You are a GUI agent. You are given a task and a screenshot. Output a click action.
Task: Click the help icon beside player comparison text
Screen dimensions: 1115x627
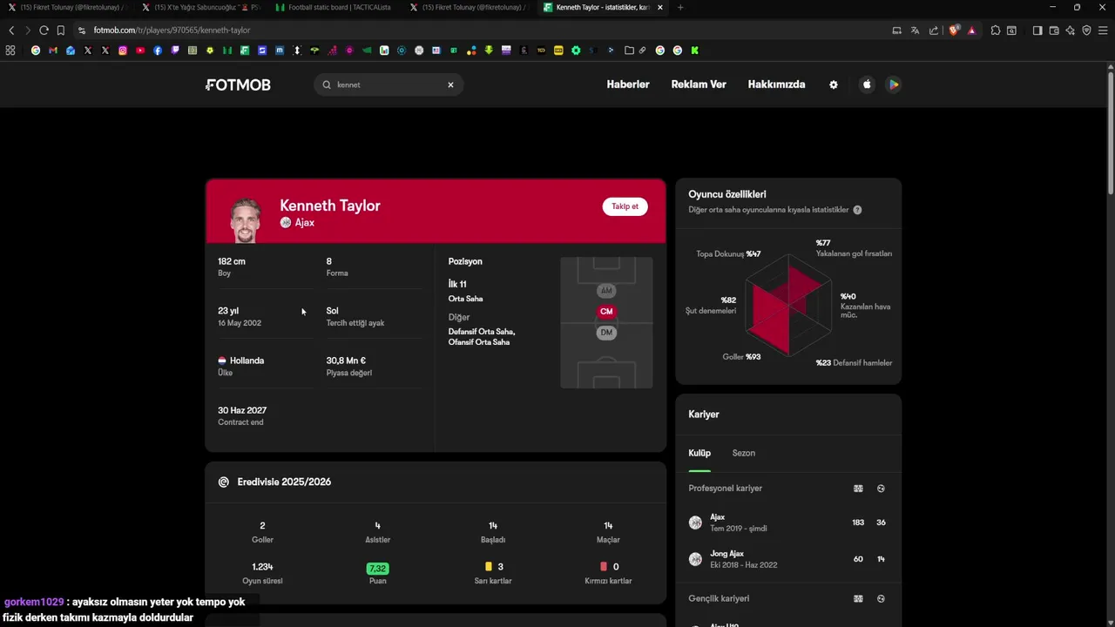pyautogui.click(x=857, y=210)
